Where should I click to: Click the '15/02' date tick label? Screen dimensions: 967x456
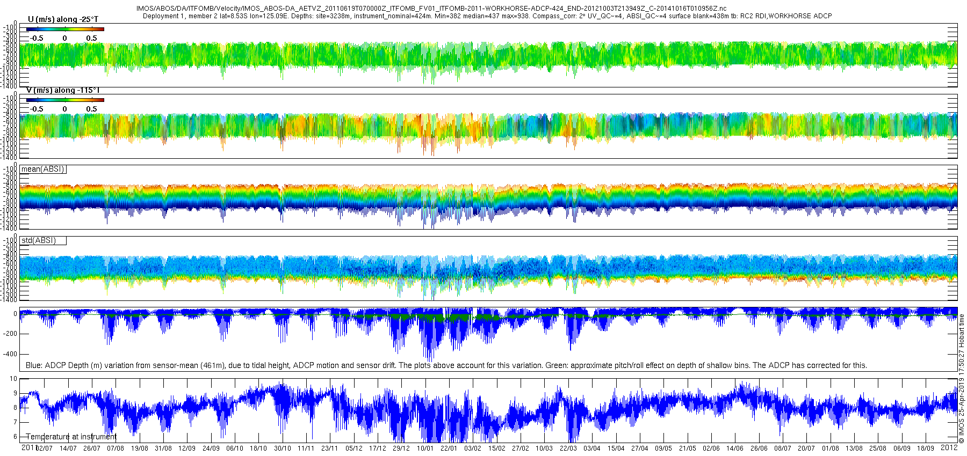(496, 448)
